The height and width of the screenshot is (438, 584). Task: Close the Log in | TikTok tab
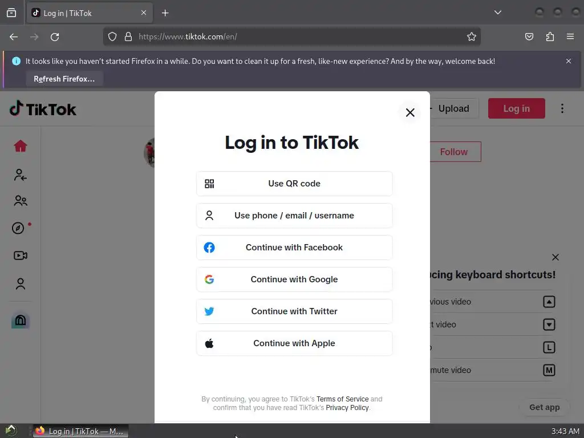[x=144, y=13]
